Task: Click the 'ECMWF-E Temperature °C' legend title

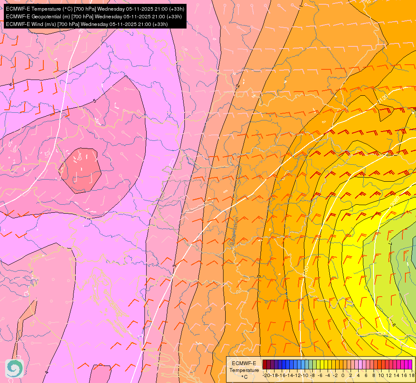Action: 244,370
